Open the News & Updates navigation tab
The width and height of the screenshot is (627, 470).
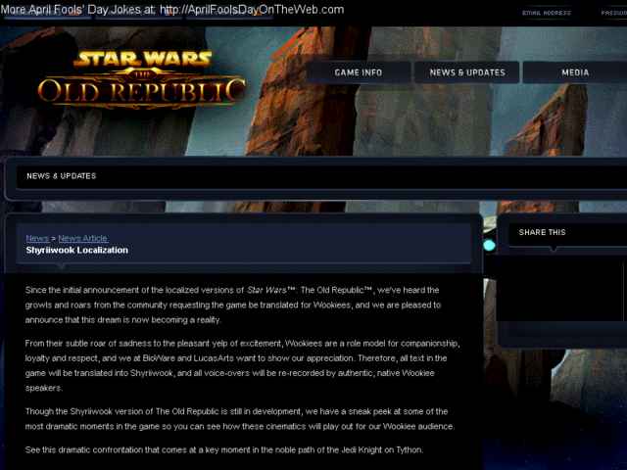coord(467,72)
